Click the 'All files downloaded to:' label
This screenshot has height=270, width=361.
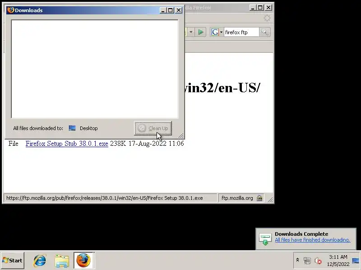[x=38, y=128]
